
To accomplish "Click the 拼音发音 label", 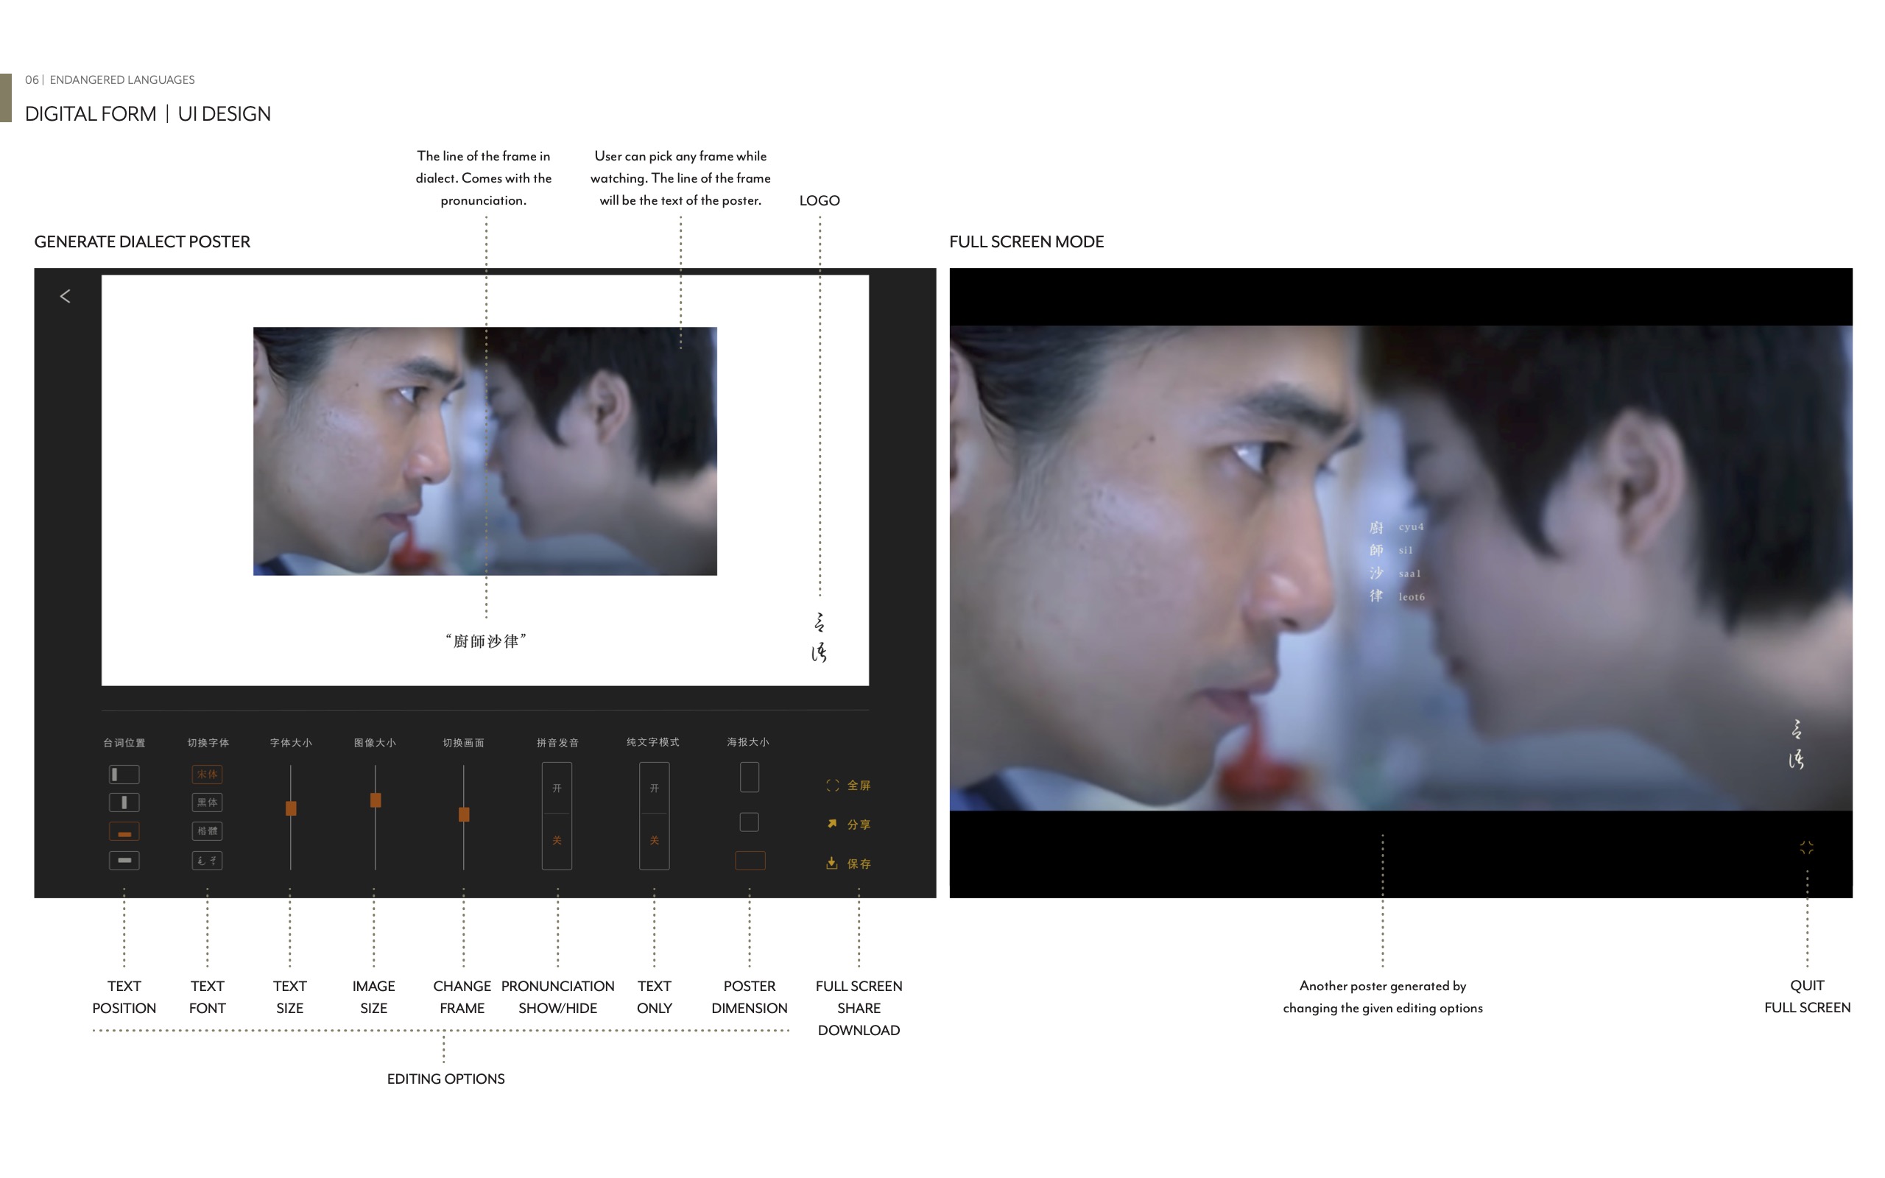I will click(x=557, y=742).
